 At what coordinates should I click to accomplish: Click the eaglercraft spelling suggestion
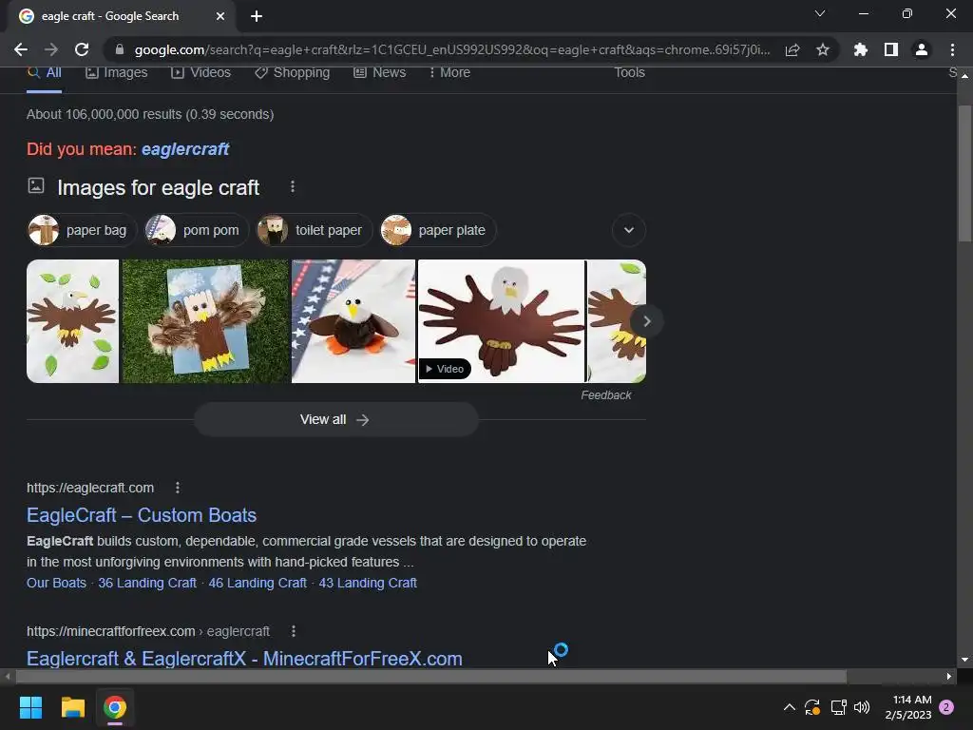click(185, 149)
